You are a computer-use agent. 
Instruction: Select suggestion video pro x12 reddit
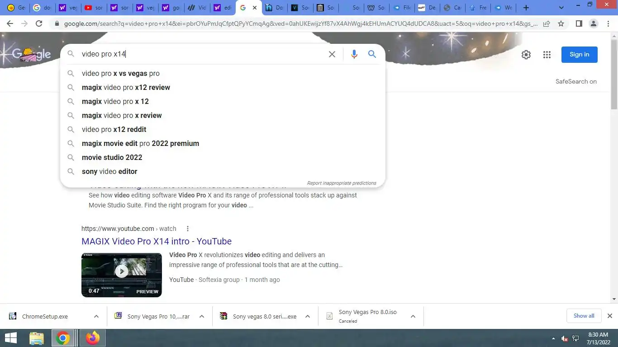223,129
